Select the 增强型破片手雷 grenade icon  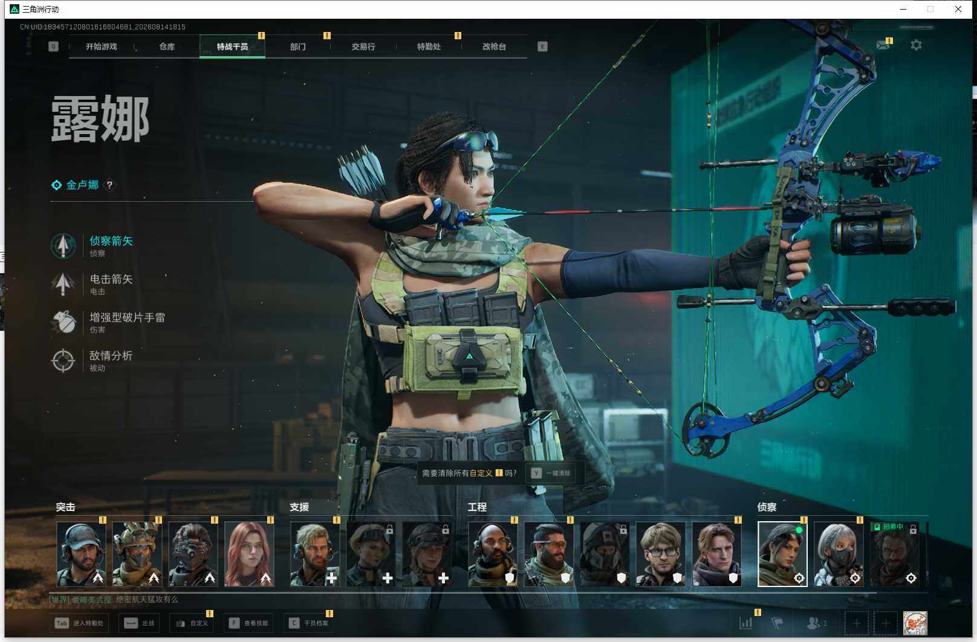click(63, 322)
